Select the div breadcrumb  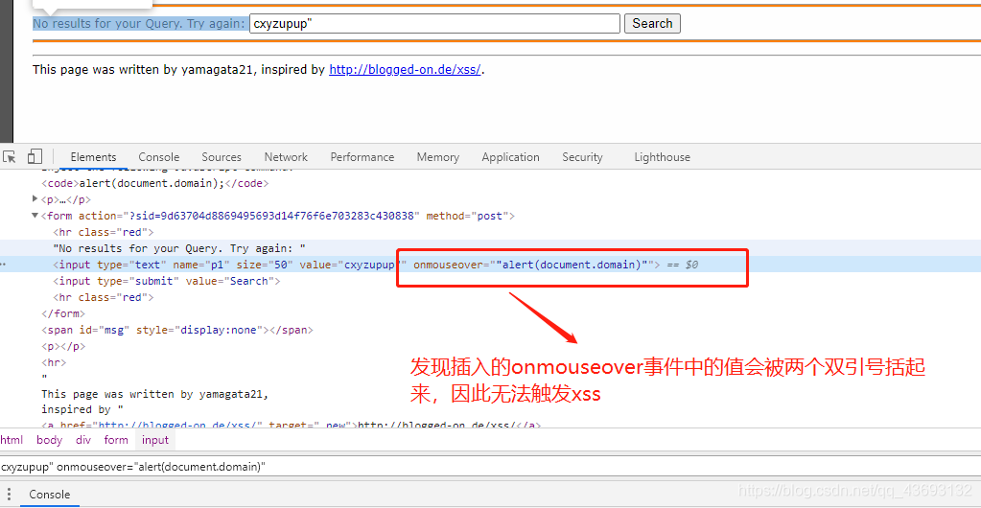click(83, 440)
